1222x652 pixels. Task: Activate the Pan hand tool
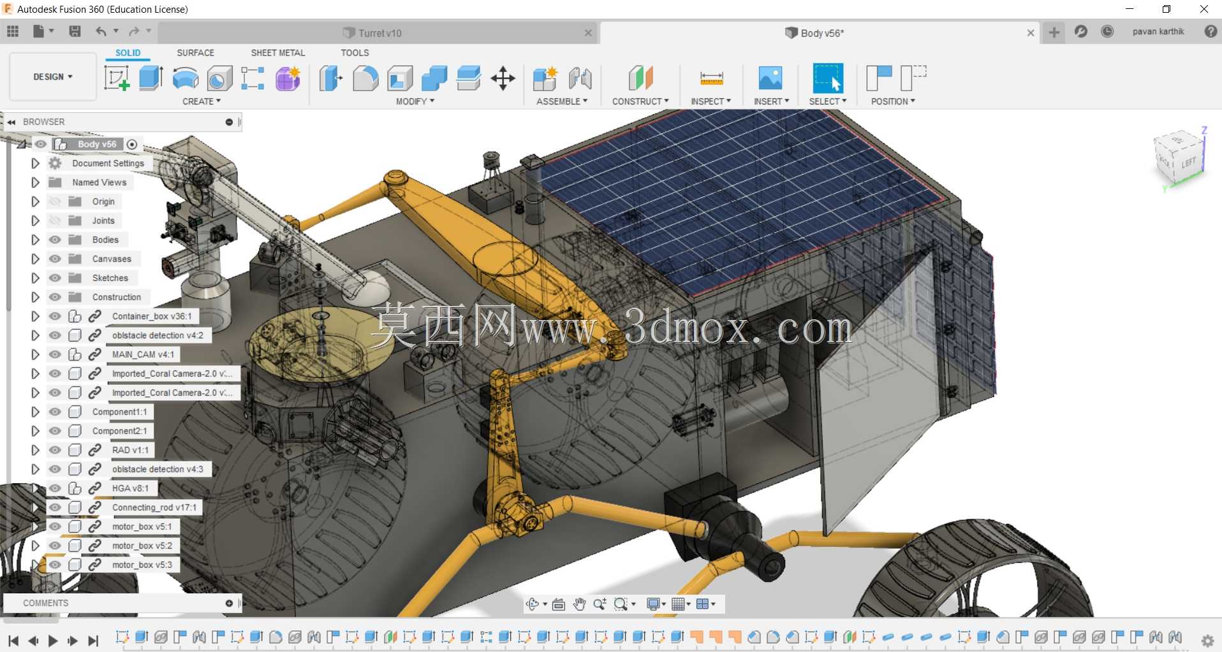(579, 604)
